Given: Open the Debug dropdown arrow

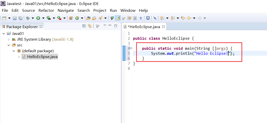Looking at the screenshot, I should (33, 18).
